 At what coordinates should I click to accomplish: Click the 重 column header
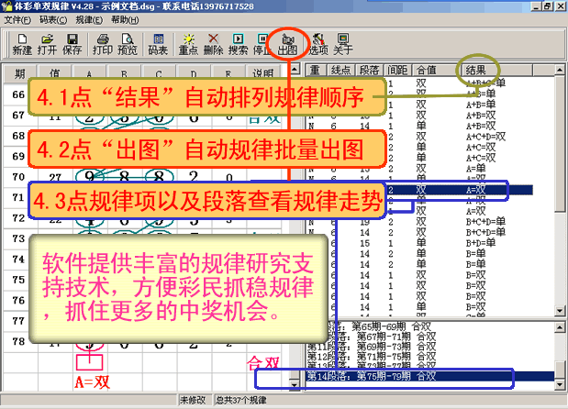pyautogui.click(x=316, y=70)
